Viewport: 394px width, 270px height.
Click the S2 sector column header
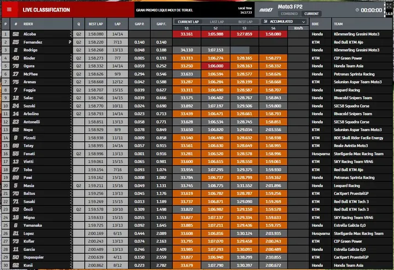coord(216,28)
